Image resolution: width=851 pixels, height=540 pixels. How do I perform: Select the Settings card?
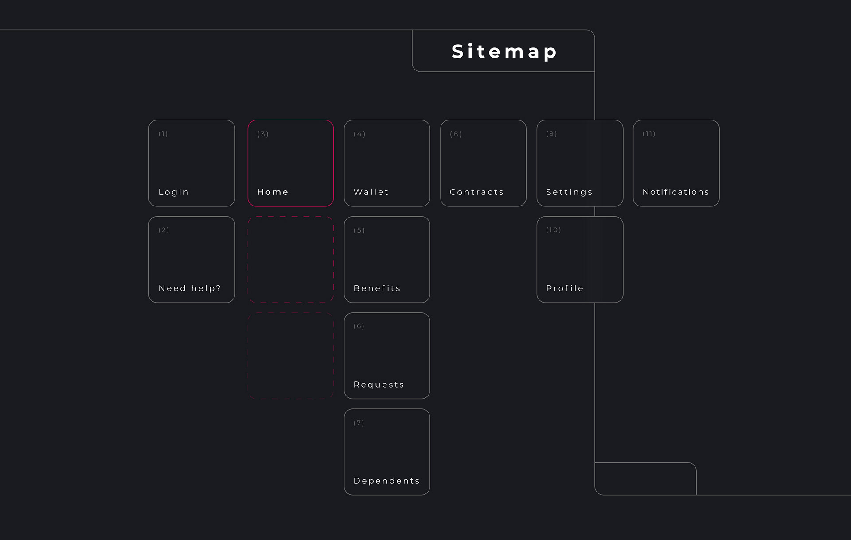pyautogui.click(x=579, y=163)
